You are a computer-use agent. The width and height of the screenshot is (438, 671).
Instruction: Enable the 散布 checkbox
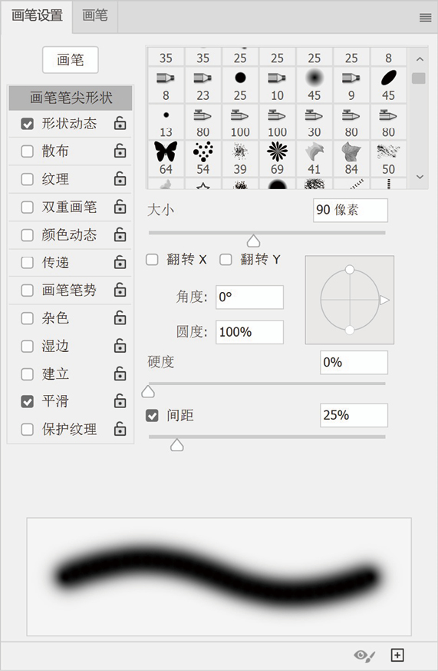28,151
